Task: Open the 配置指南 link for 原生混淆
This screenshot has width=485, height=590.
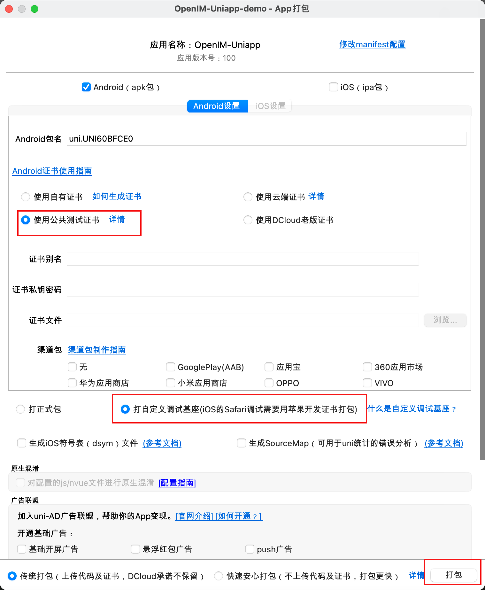Action: [177, 483]
